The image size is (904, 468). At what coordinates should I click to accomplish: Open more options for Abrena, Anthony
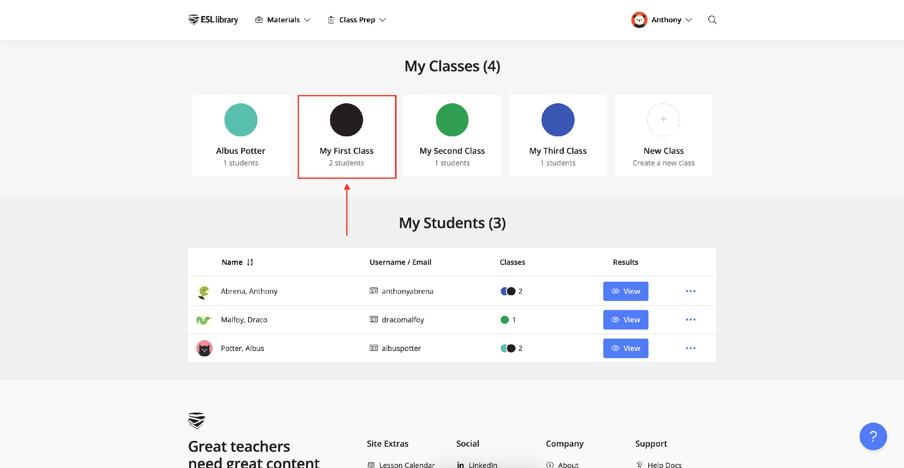(x=690, y=291)
